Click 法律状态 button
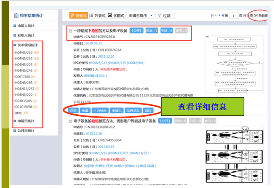Image resolution: width=274 pixels, height=188 pixels. (133, 111)
